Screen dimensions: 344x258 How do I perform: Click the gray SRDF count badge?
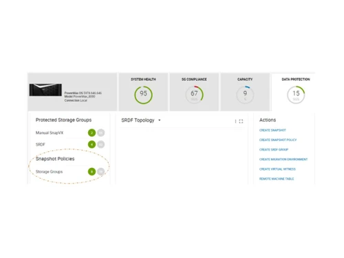[x=100, y=144]
